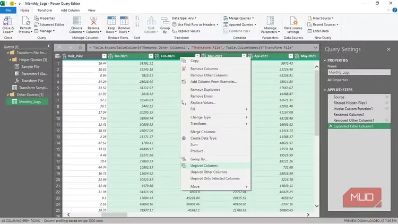The height and width of the screenshot is (224, 398).
Task: Switch to the View tab
Action: [x=92, y=10]
